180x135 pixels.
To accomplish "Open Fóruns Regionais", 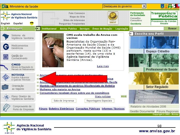I will (x=167, y=111).
